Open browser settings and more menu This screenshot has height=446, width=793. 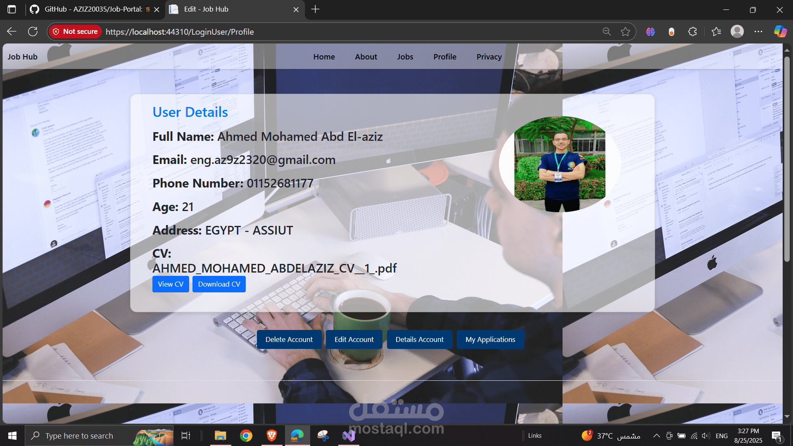pyautogui.click(x=758, y=32)
